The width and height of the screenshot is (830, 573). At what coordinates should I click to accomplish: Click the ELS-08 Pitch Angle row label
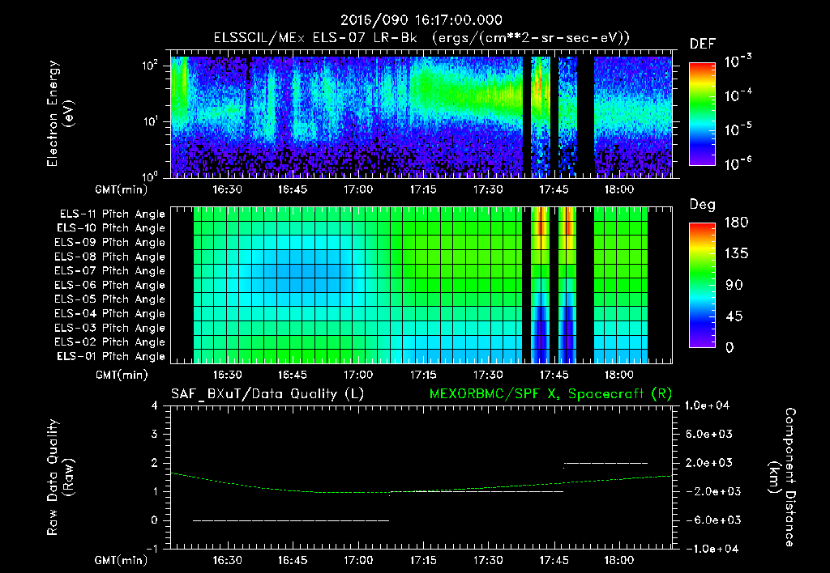(x=110, y=257)
